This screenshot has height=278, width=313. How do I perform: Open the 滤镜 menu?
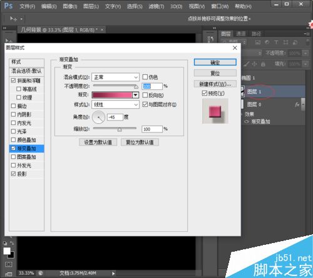click(x=156, y=6)
